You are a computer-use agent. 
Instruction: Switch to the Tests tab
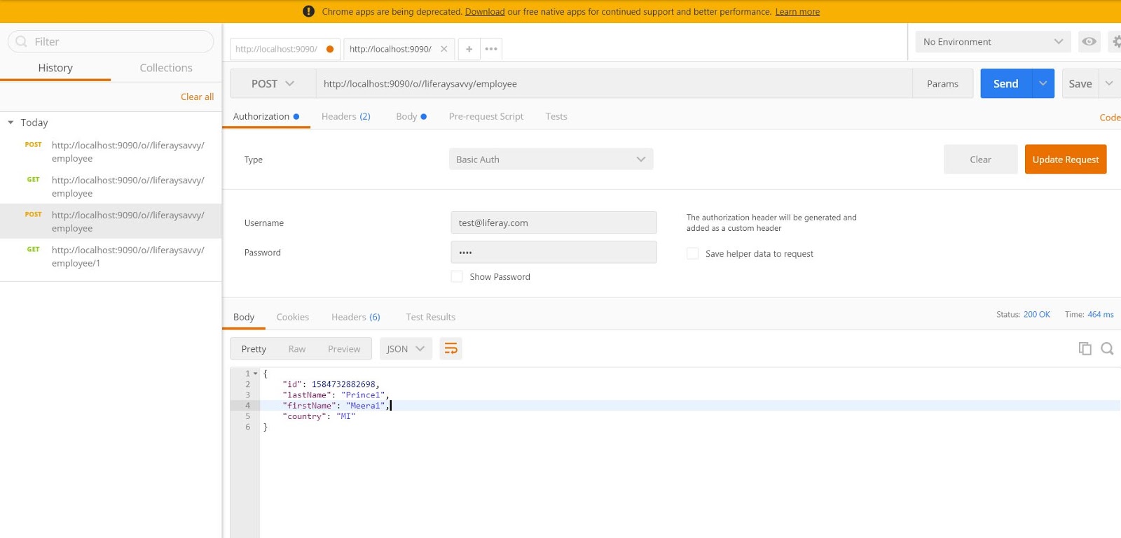[556, 116]
